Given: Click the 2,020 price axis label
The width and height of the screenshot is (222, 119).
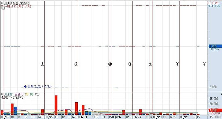Looking at the screenshot, I should point(213,87).
